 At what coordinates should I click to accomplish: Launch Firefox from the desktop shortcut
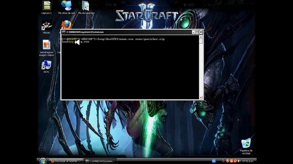[66, 25]
